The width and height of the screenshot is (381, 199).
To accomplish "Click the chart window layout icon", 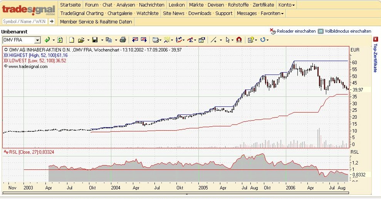I will point(156,40).
